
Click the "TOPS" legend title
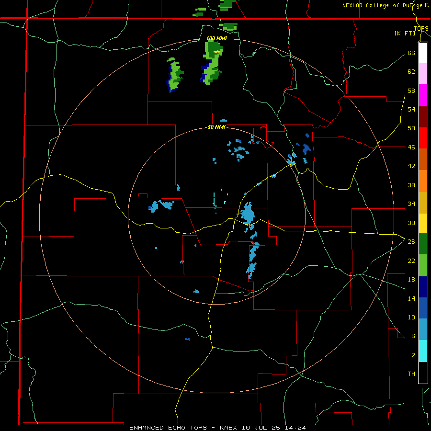[421, 28]
